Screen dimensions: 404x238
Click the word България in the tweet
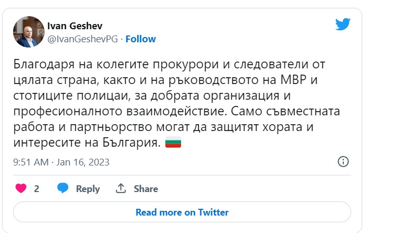[x=134, y=142]
